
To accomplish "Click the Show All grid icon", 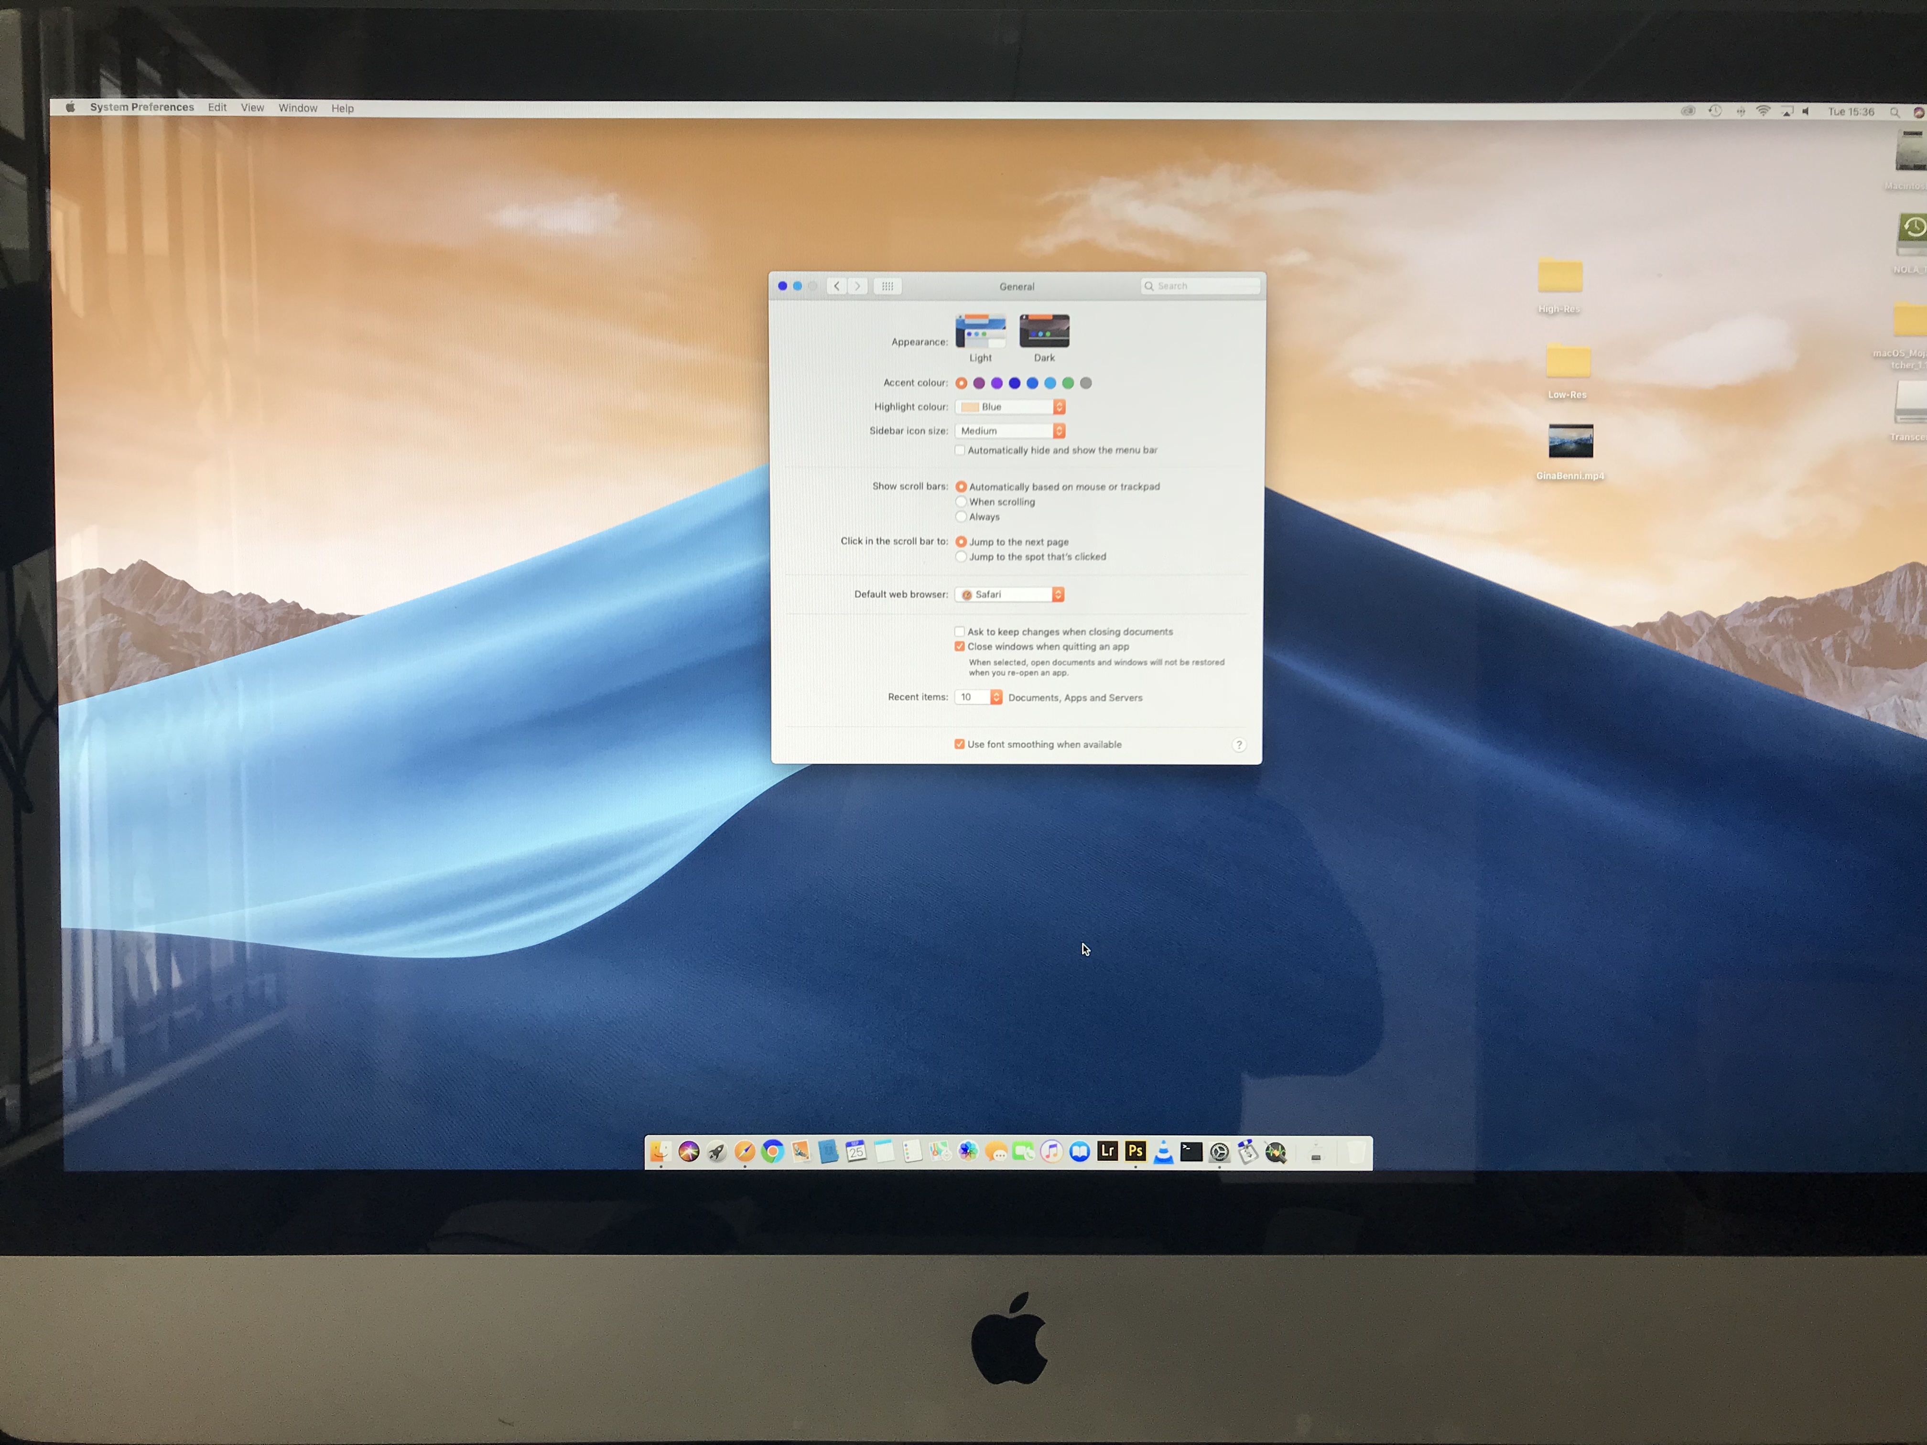I will [887, 287].
